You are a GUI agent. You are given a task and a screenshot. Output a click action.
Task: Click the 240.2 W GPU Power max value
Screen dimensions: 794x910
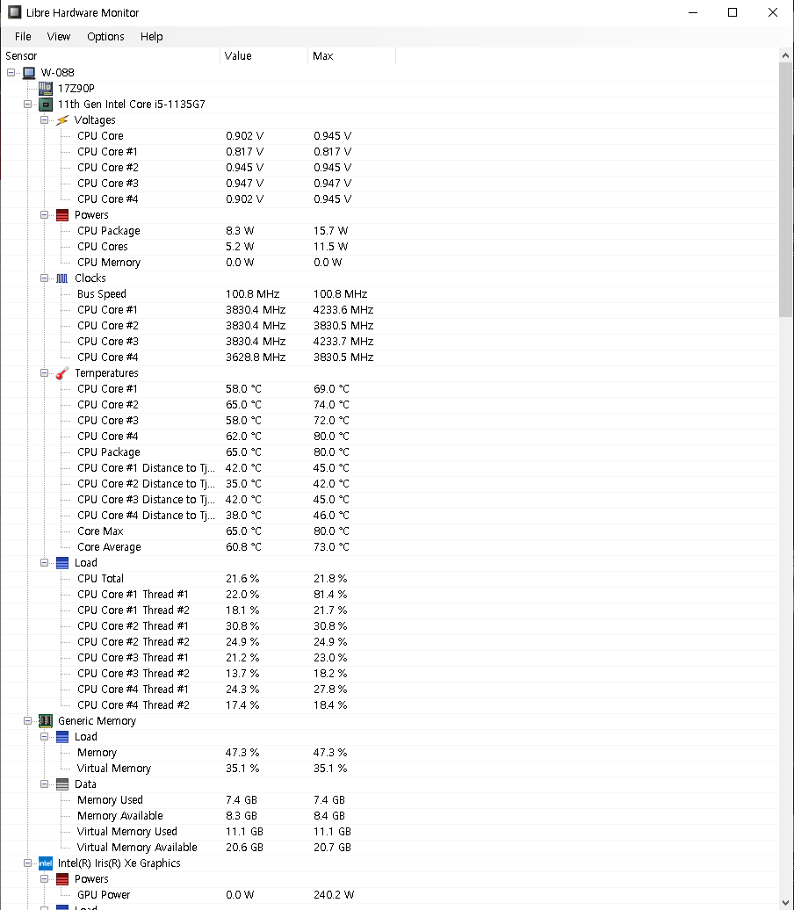334,895
